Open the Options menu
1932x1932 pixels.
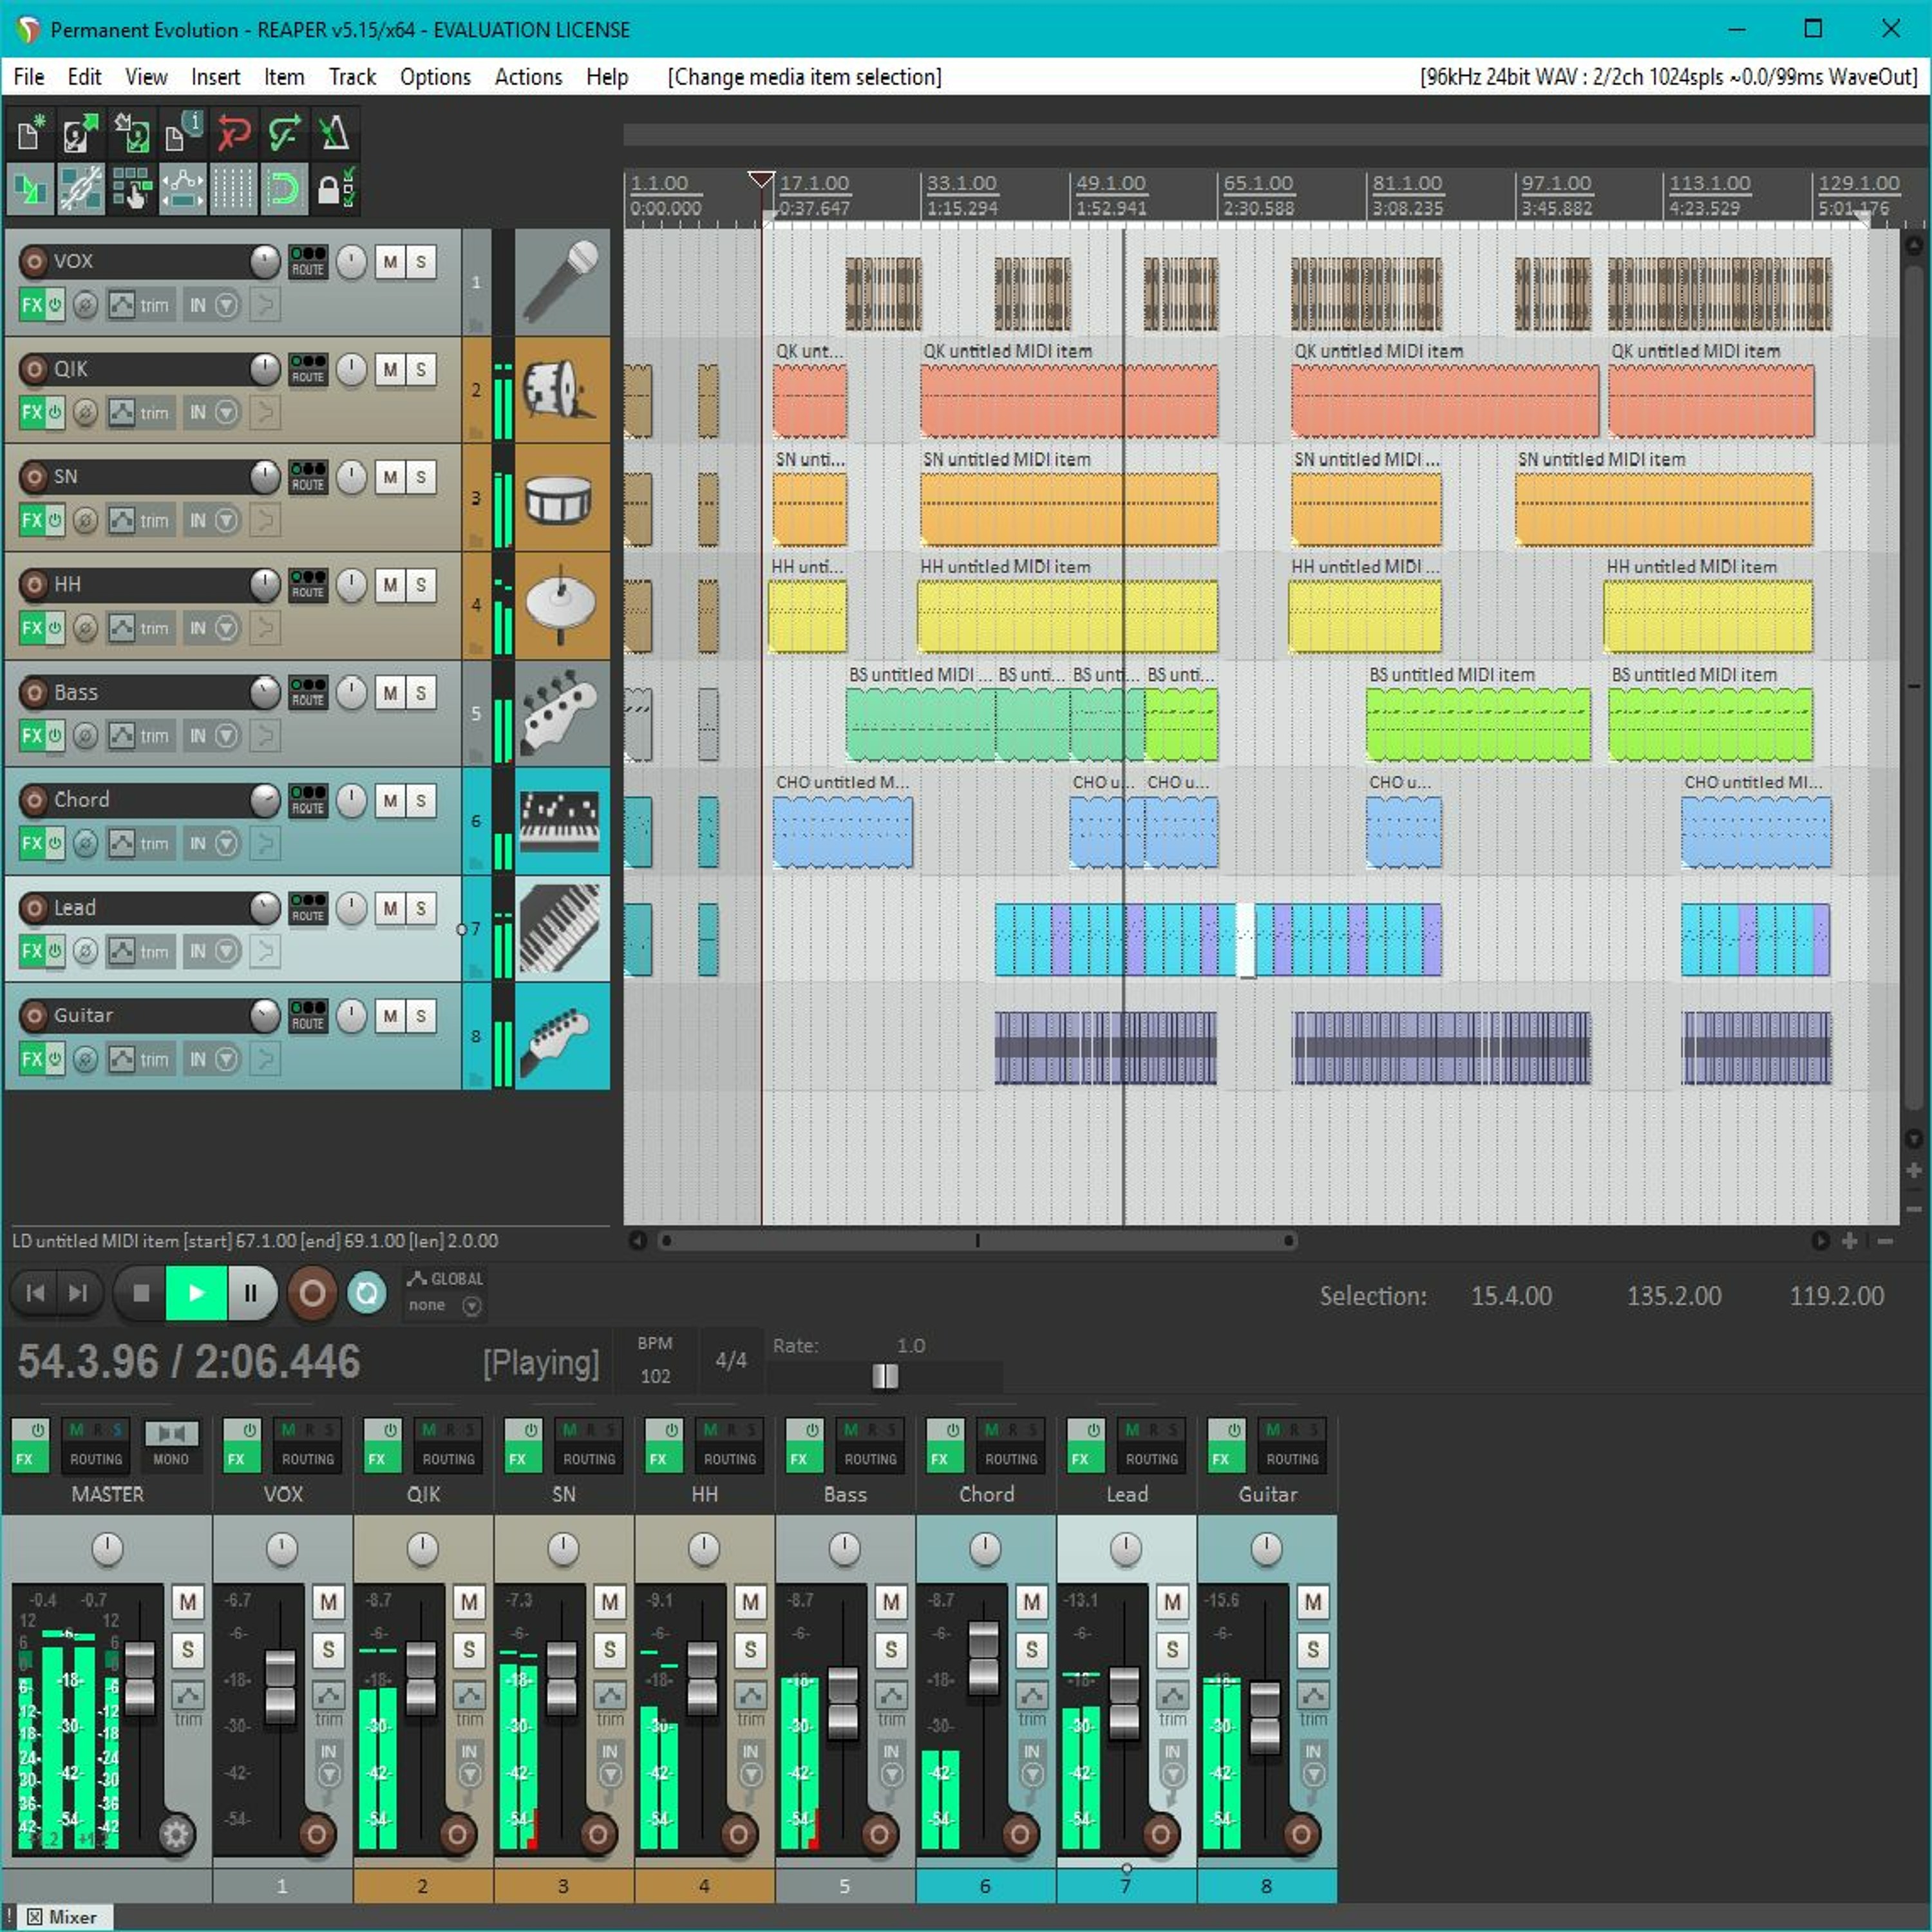[435, 77]
